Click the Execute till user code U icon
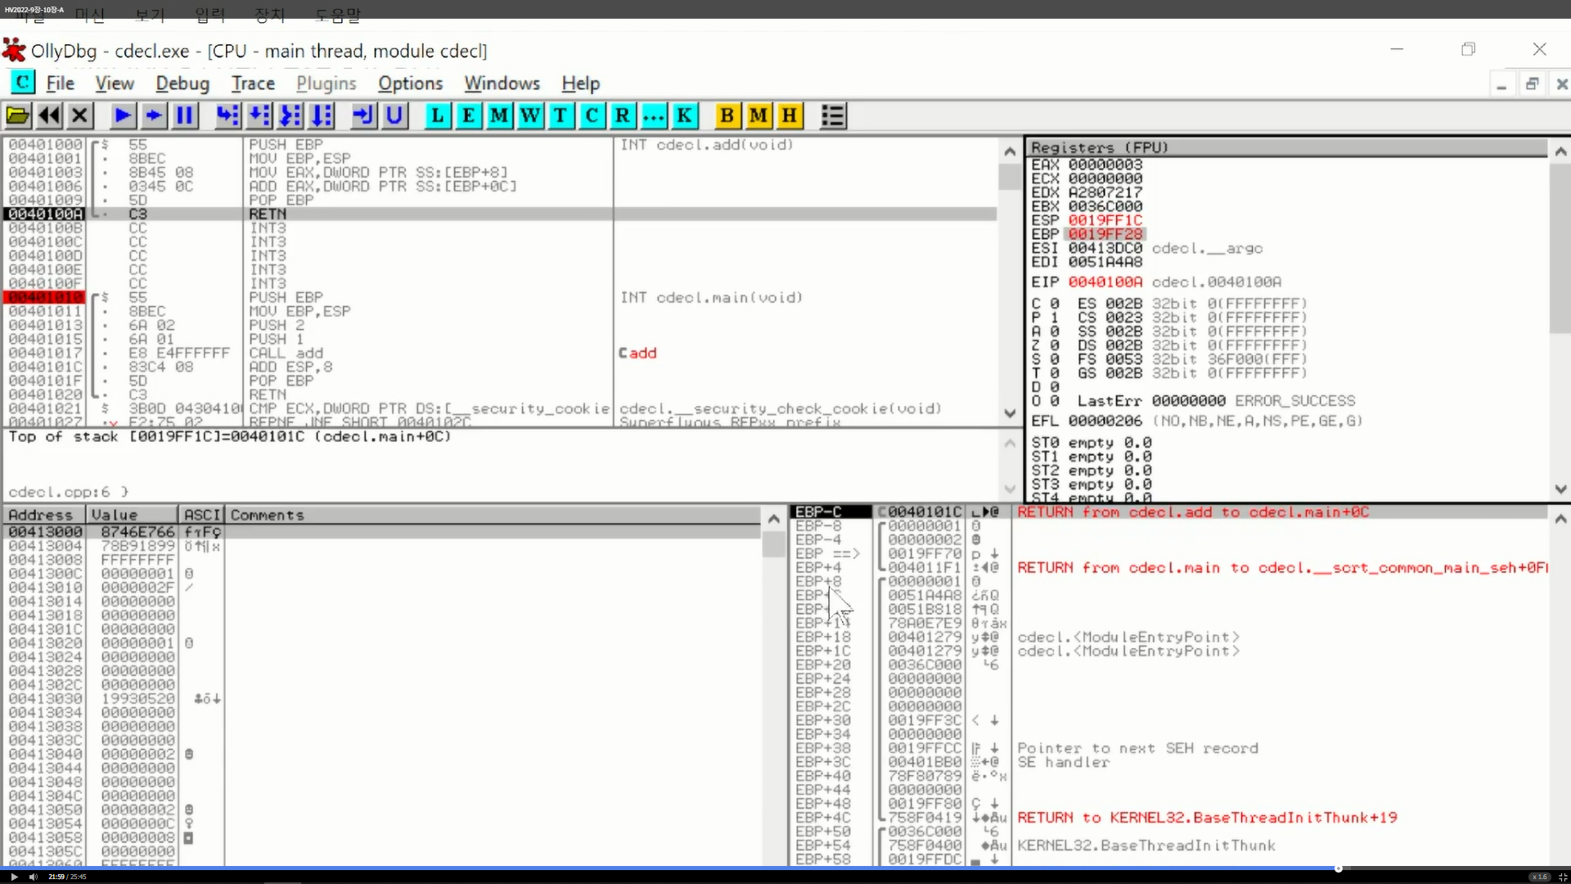The height and width of the screenshot is (884, 1571). click(x=394, y=115)
